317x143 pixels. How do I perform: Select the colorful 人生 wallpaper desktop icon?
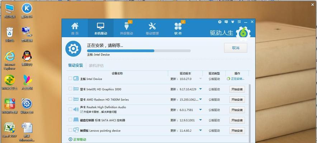click(x=27, y=82)
